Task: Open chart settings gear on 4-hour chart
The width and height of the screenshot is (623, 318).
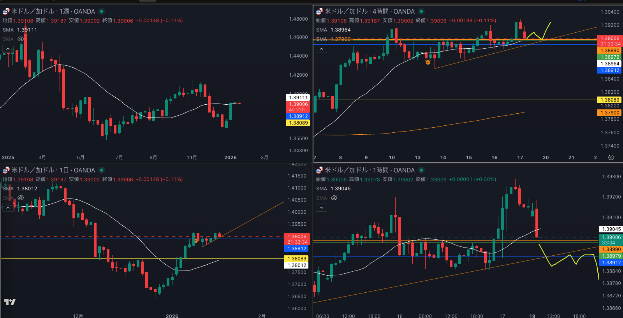Action: (x=611, y=158)
